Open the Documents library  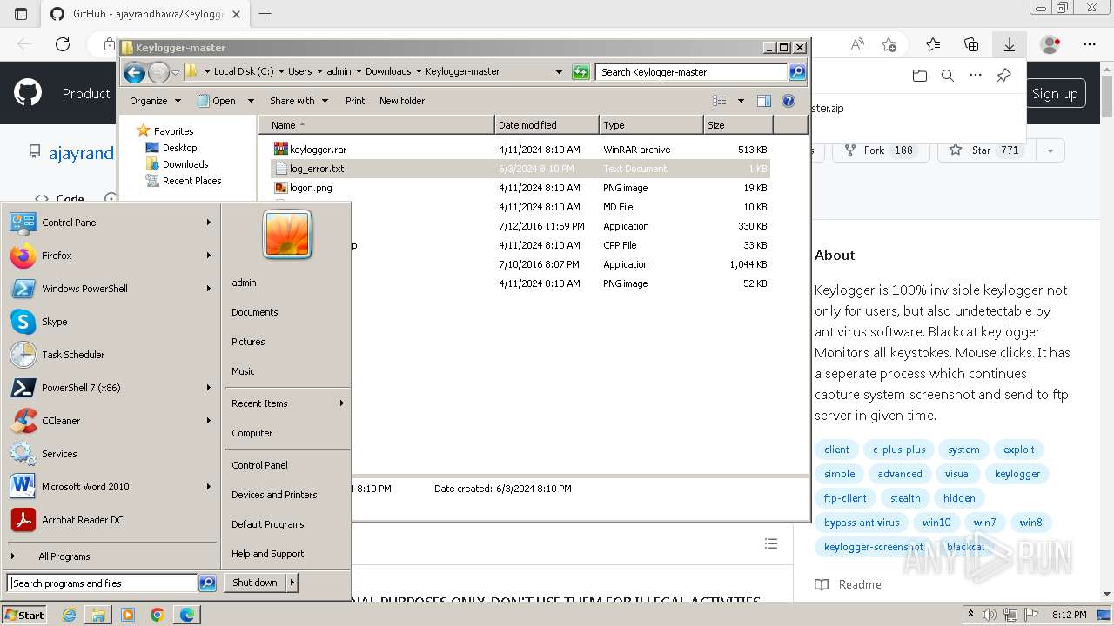[x=255, y=312]
